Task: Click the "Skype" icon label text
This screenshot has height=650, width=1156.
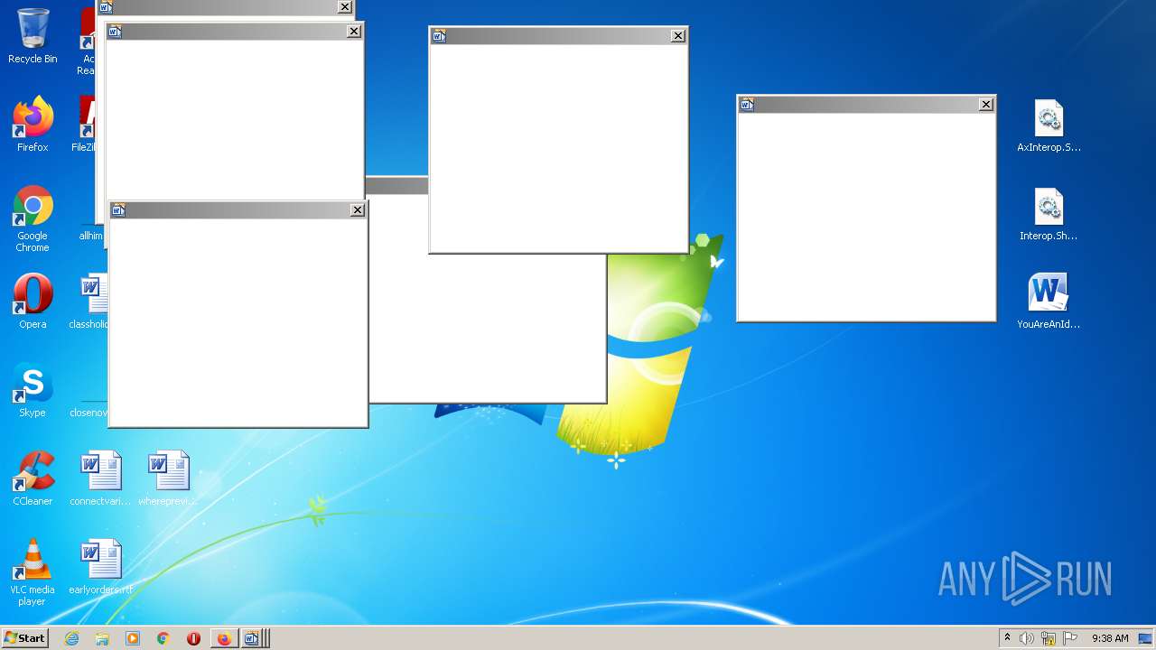Action: click(x=33, y=413)
